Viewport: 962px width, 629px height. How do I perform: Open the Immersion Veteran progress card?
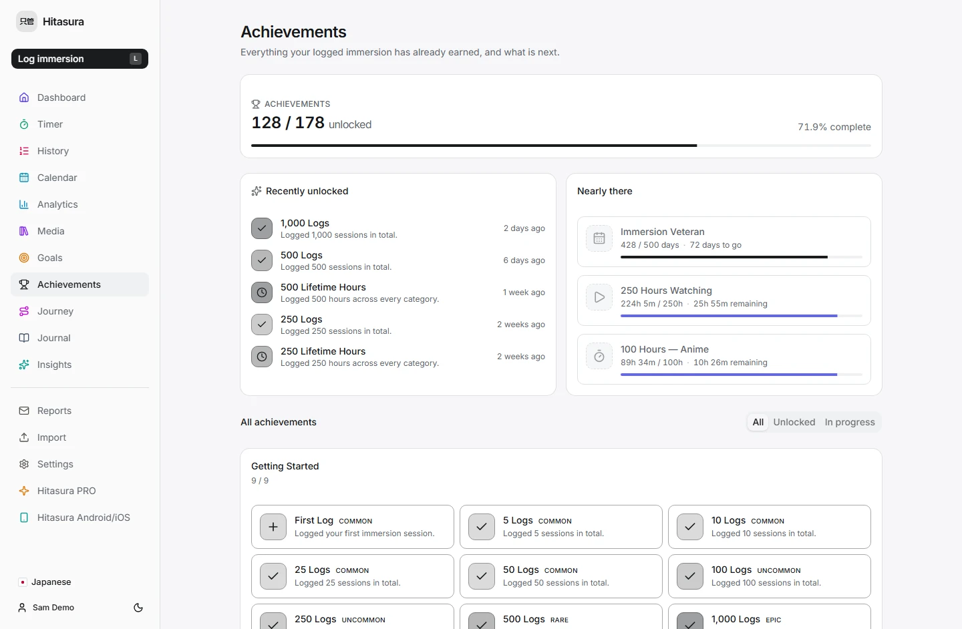724,242
